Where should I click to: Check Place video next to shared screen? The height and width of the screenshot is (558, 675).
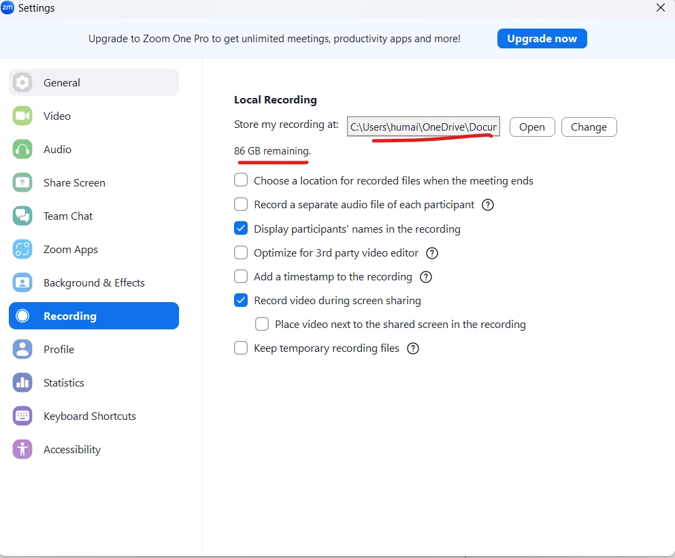click(262, 324)
